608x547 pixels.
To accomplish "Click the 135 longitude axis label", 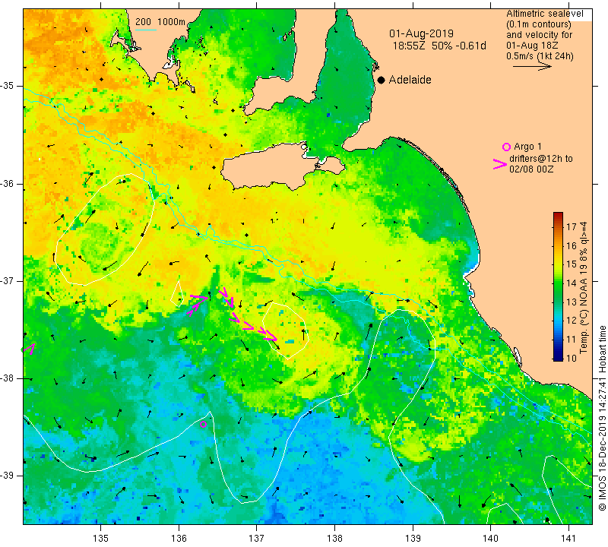I will pos(101,539).
